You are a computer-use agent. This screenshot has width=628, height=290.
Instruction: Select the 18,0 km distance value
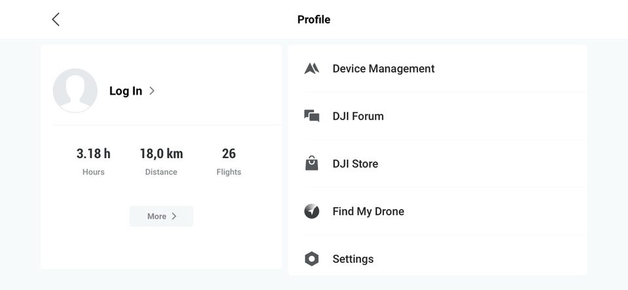(162, 153)
